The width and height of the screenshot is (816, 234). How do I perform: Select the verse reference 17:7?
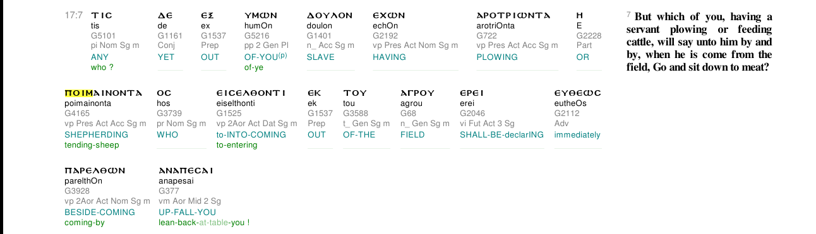[x=74, y=15]
